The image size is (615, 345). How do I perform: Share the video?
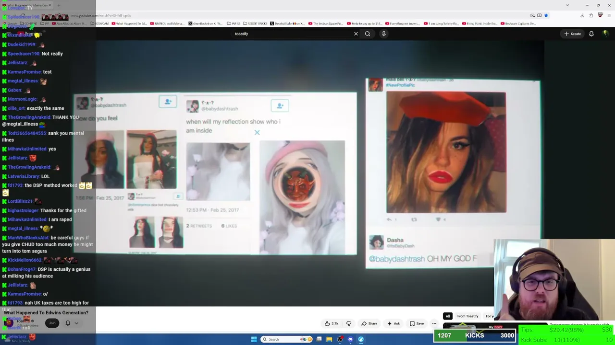point(369,323)
